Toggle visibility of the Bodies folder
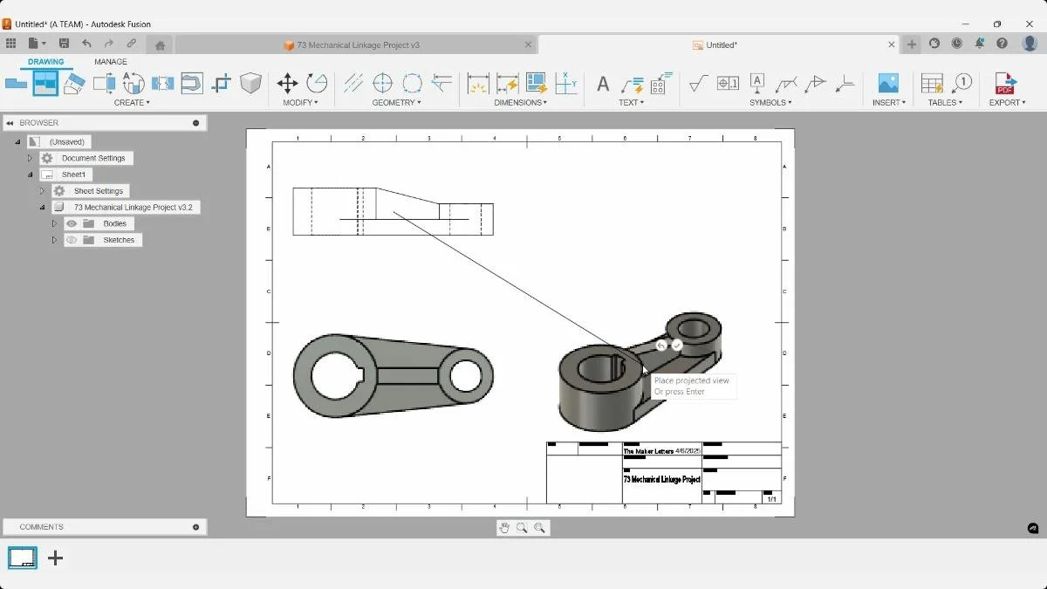This screenshot has width=1047, height=589. click(72, 223)
